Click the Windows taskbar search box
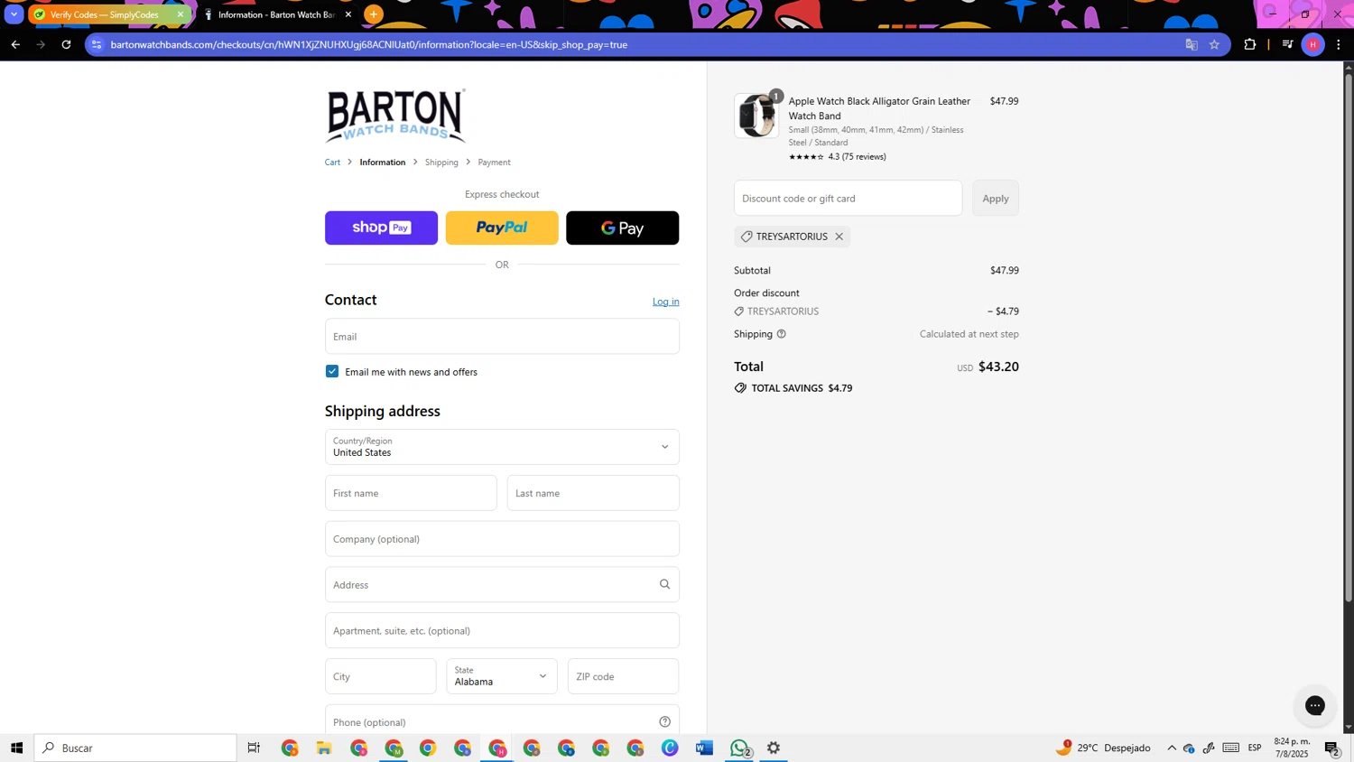The height and width of the screenshot is (762, 1354). click(x=135, y=748)
